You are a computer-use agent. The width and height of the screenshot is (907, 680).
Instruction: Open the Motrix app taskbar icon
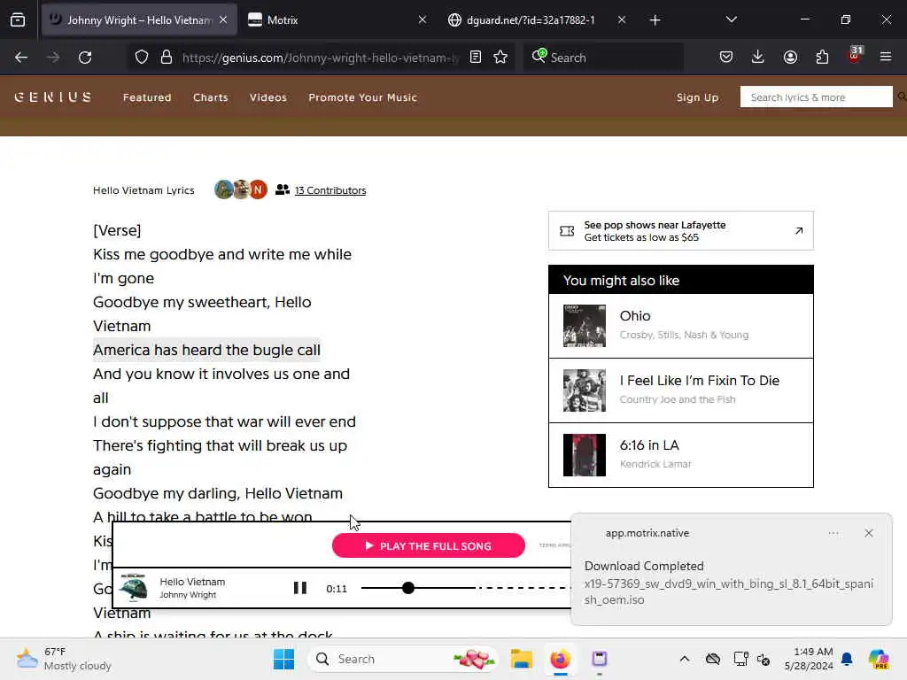click(600, 659)
